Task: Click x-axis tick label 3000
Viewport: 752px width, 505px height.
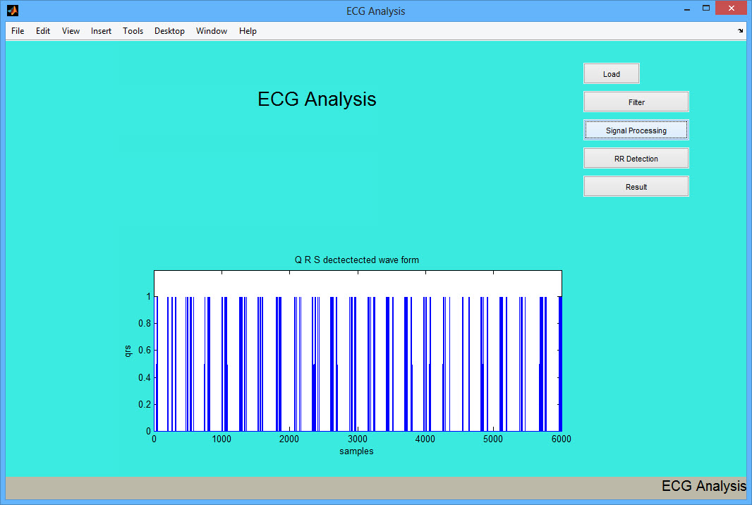Action: pos(357,439)
